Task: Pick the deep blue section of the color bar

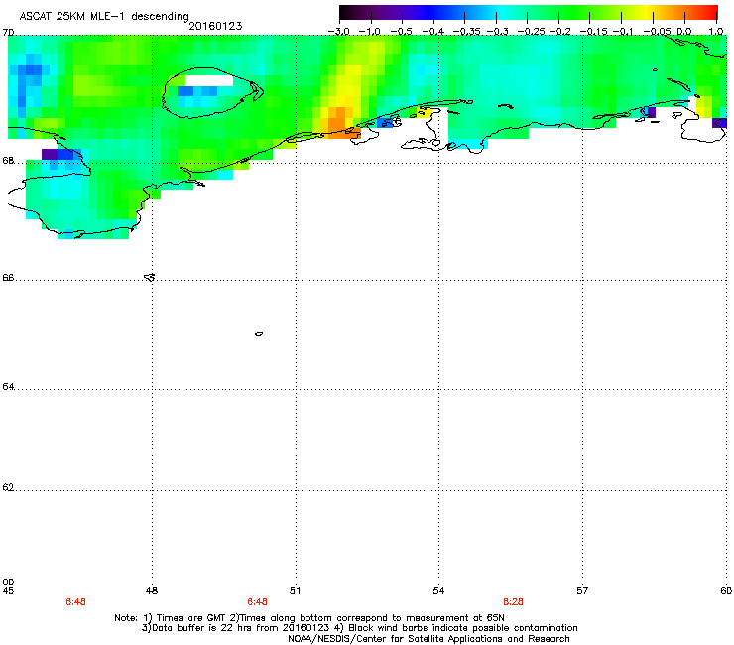Action: point(430,12)
